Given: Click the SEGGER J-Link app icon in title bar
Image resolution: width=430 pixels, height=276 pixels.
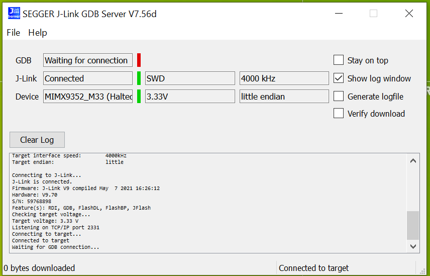Looking at the screenshot, I should pos(14,14).
